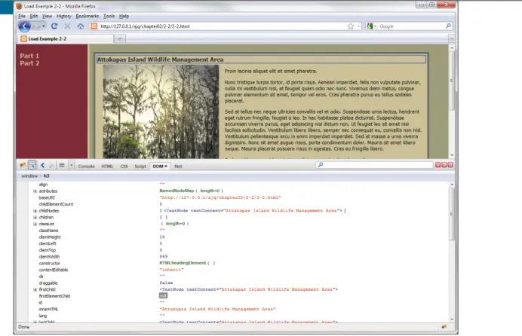Switch to the Firebug Net tab
Viewport: 522px width, 336px height.
coord(178,166)
